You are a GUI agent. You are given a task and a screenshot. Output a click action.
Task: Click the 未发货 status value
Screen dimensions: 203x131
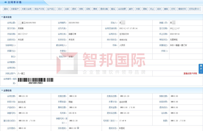coord(71,40)
